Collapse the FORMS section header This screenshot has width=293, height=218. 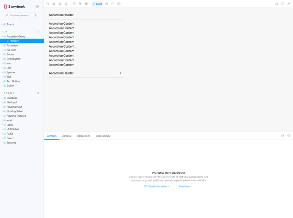pos(9,93)
